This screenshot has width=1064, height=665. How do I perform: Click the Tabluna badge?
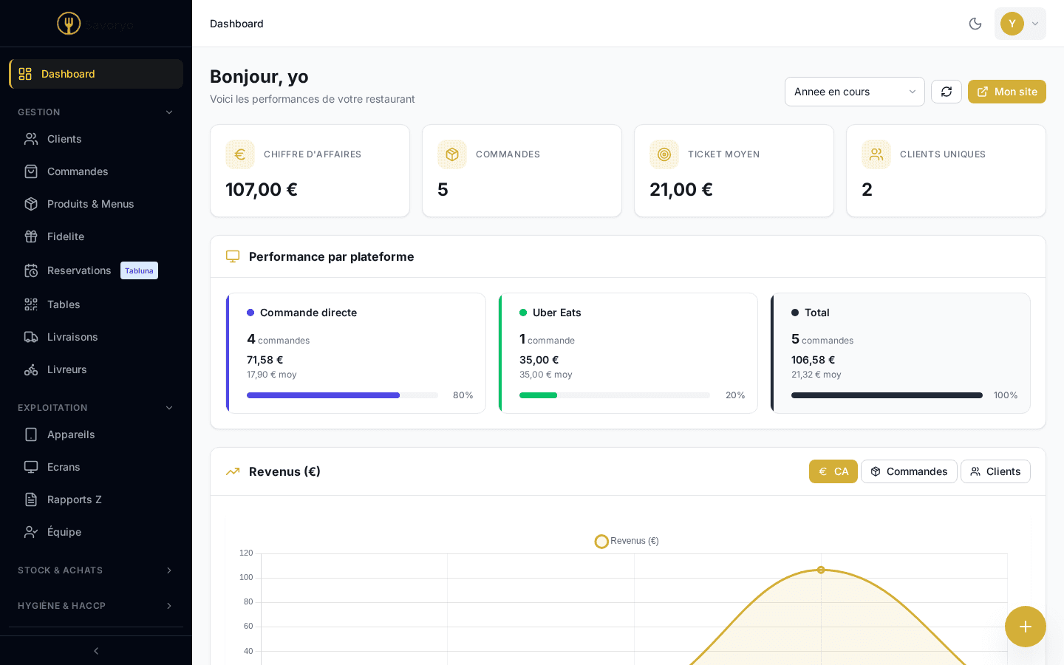[x=139, y=270]
